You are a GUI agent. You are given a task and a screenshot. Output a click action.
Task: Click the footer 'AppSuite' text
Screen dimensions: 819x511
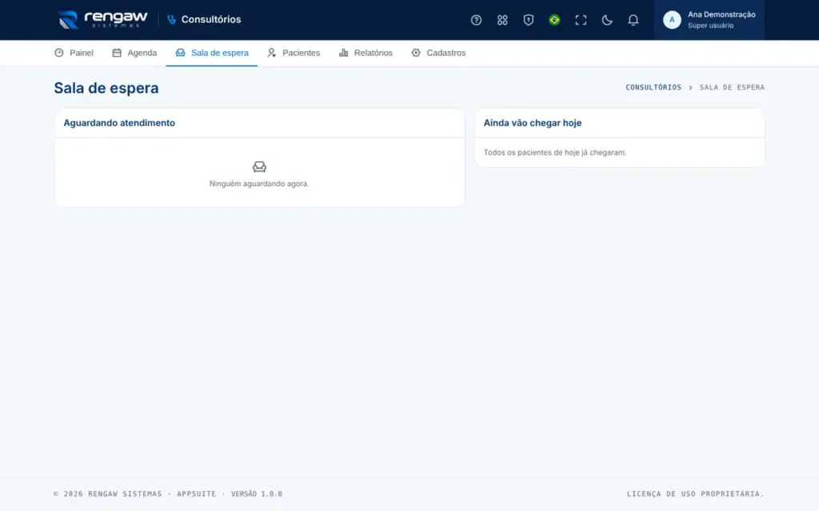[x=197, y=493]
